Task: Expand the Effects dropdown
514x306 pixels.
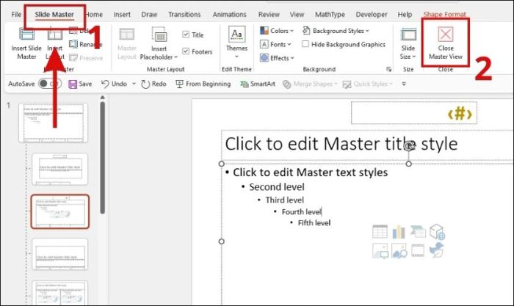Action: (x=277, y=58)
